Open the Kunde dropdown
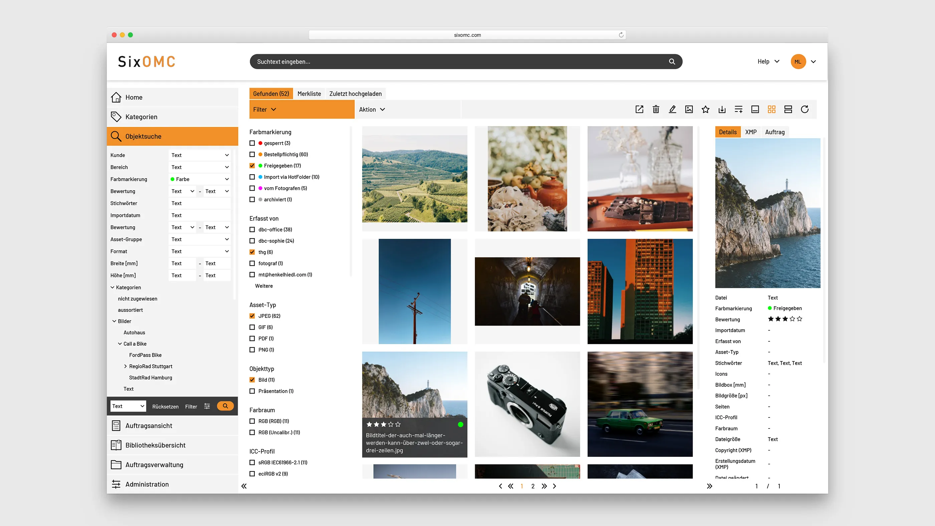 point(200,155)
